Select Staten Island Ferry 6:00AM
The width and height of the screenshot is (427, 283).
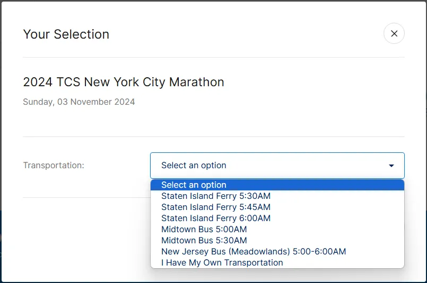277,218
